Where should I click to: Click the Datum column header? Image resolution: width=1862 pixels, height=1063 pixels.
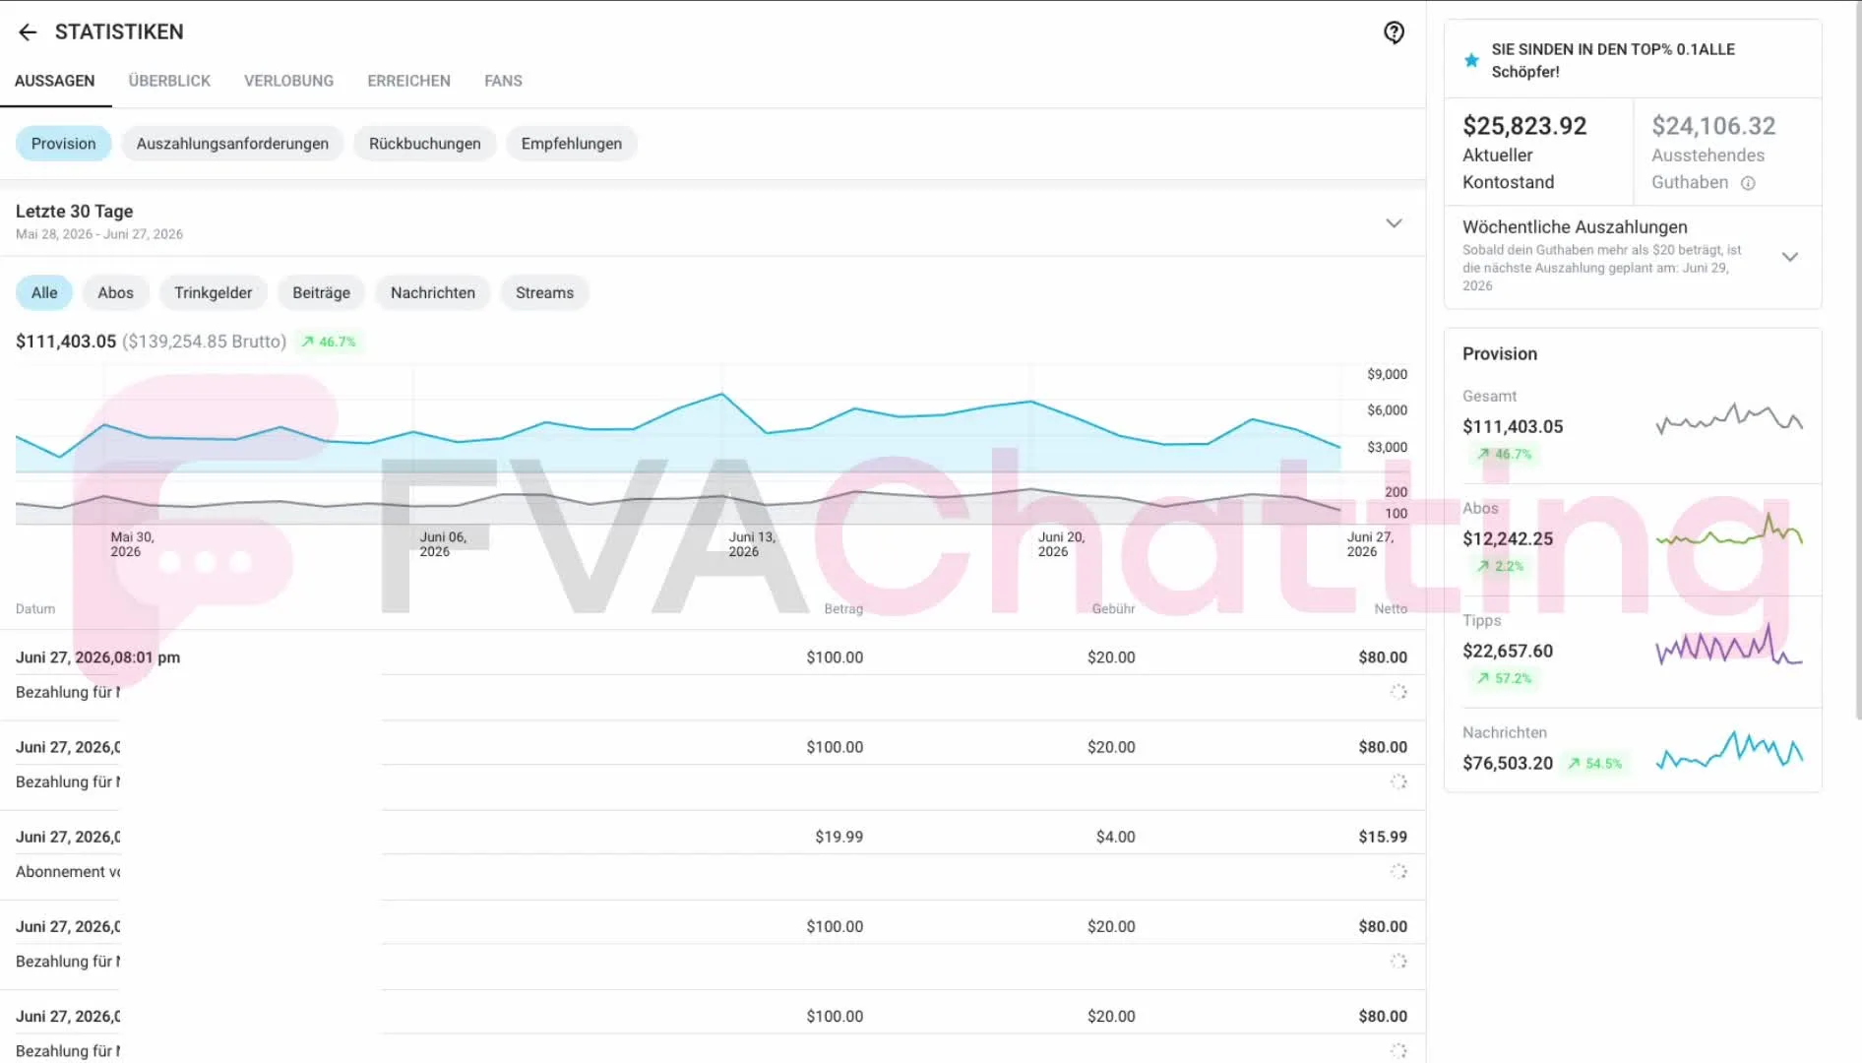click(x=35, y=609)
